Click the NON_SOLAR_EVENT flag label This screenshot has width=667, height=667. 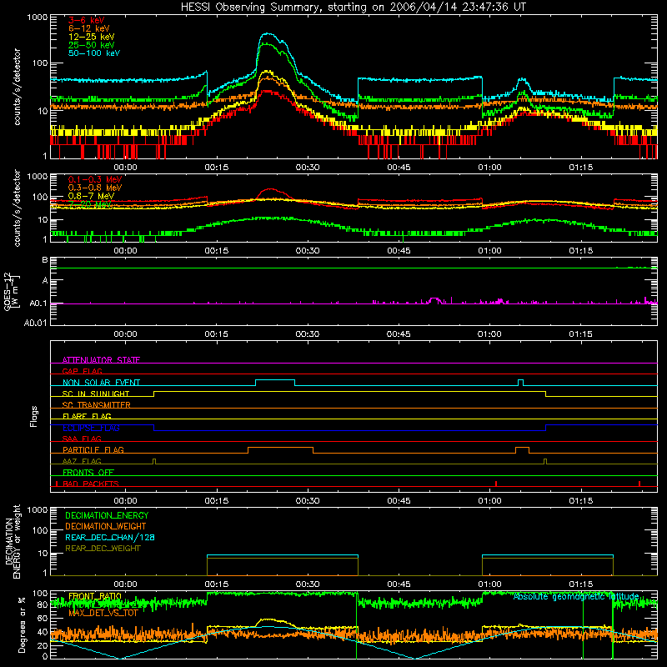coord(101,383)
